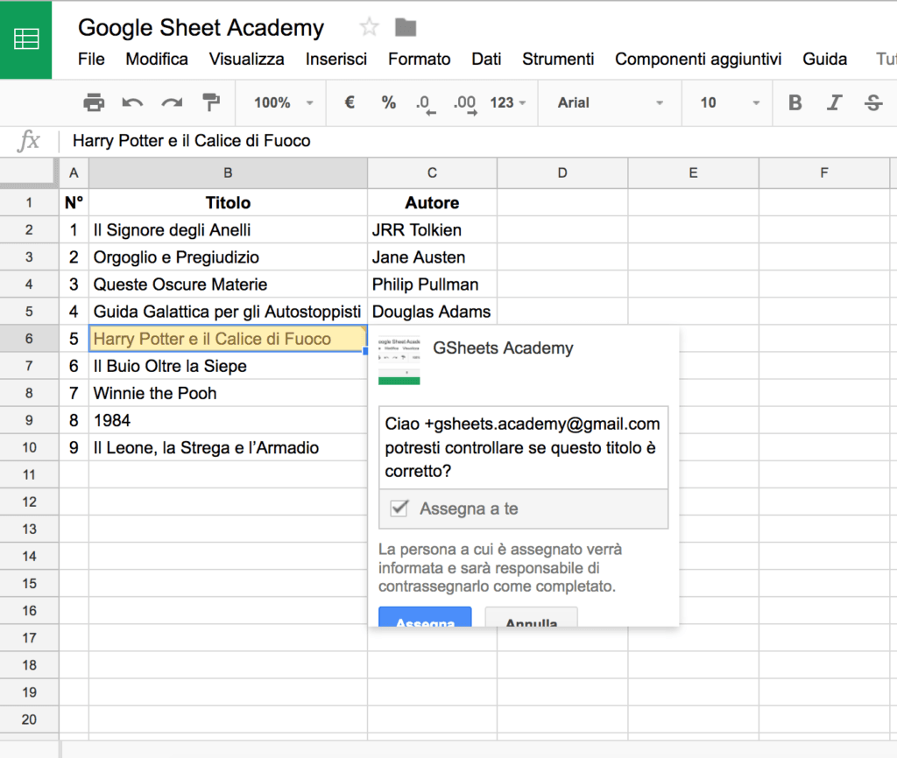Toggle bold text formatting
Screen dimensions: 897x758
click(x=795, y=103)
